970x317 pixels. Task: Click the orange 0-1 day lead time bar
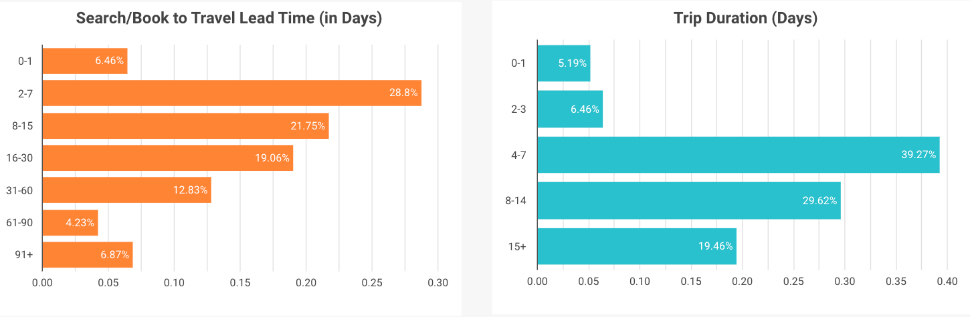84,61
